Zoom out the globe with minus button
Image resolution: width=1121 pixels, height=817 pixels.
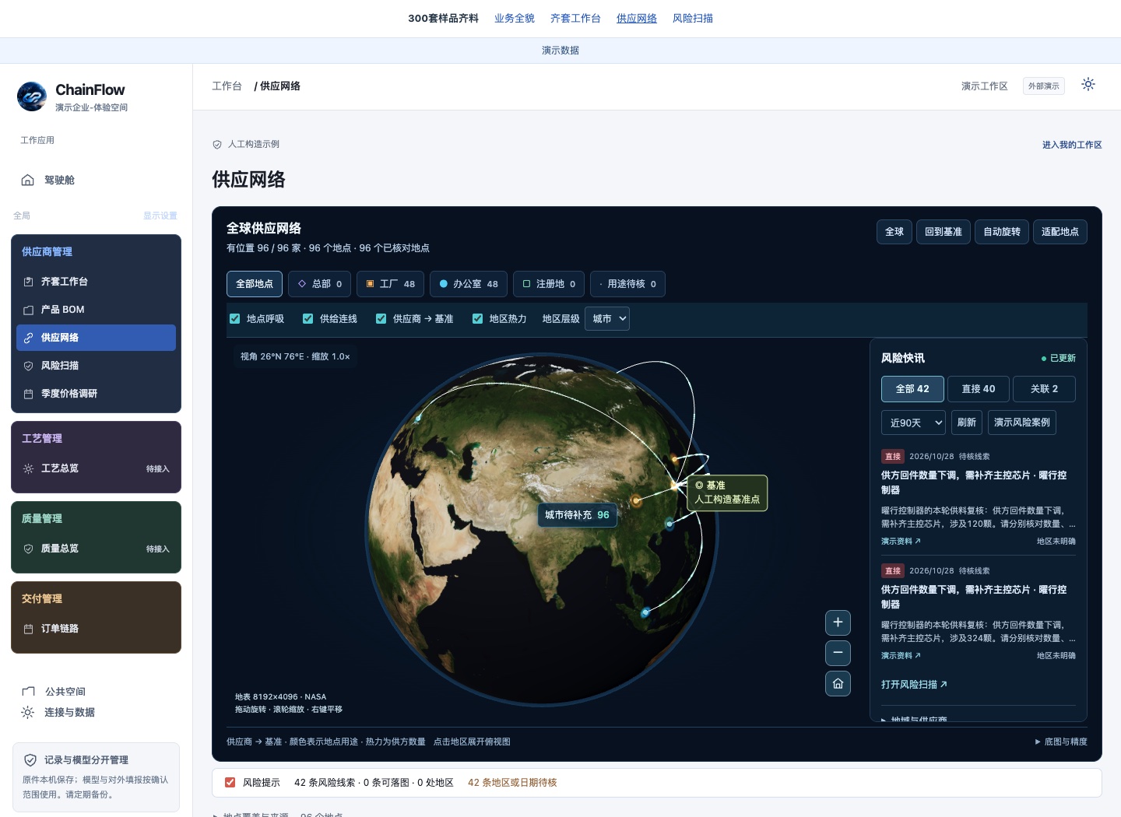click(x=838, y=653)
